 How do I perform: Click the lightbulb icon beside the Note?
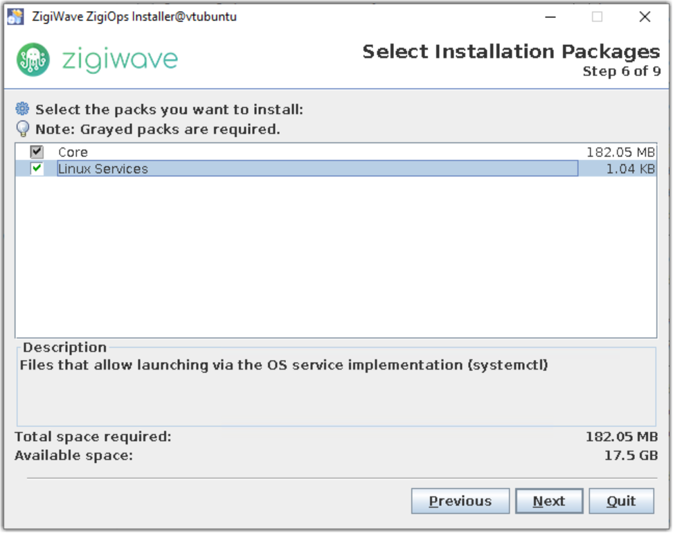point(23,129)
